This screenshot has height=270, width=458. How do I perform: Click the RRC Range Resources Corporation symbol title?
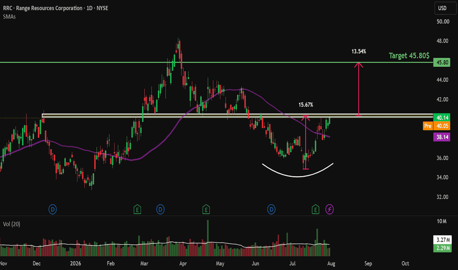click(x=56, y=8)
